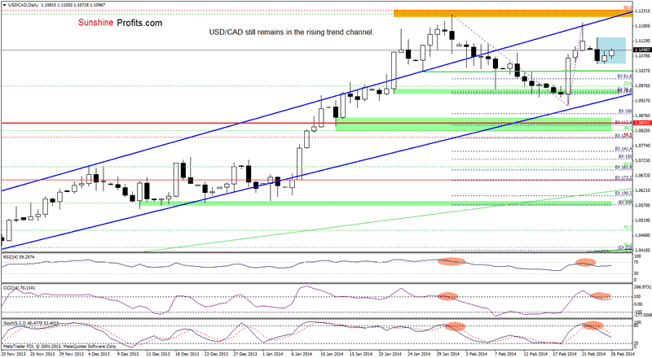
Task: Click price axis label 1.07230
Action: (x=643, y=160)
